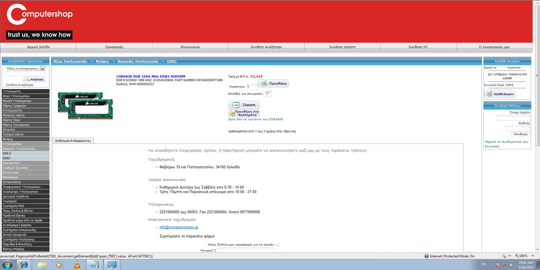Add item to favorites with star button
This screenshot has width=540, height=270.
coord(244,113)
